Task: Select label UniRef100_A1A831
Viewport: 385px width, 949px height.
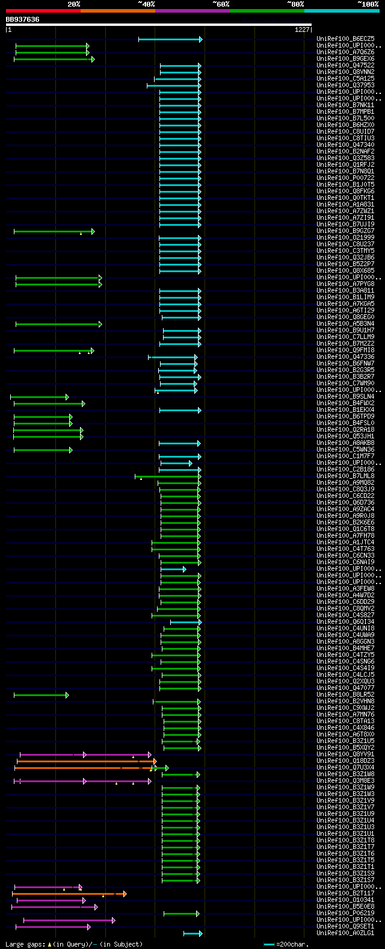Action: point(345,205)
